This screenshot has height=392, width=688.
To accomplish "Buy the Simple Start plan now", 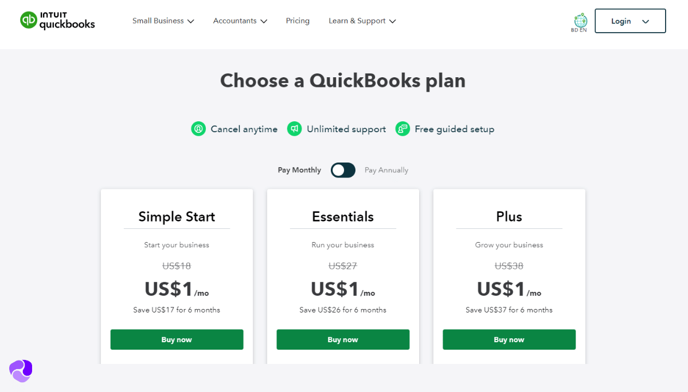I will [x=177, y=339].
